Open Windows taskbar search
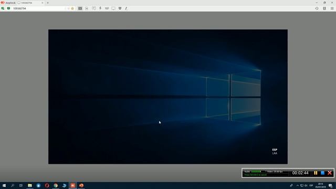This screenshot has height=189, width=336. tap(13, 185)
